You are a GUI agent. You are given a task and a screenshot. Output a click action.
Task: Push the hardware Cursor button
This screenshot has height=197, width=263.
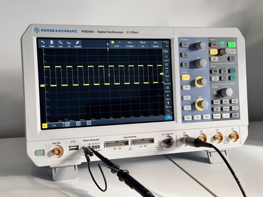[x=216, y=101]
